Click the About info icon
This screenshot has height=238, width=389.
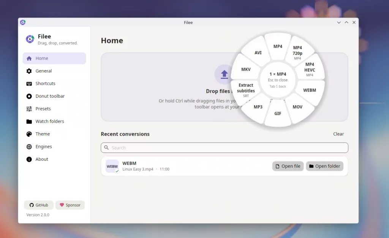coord(29,159)
